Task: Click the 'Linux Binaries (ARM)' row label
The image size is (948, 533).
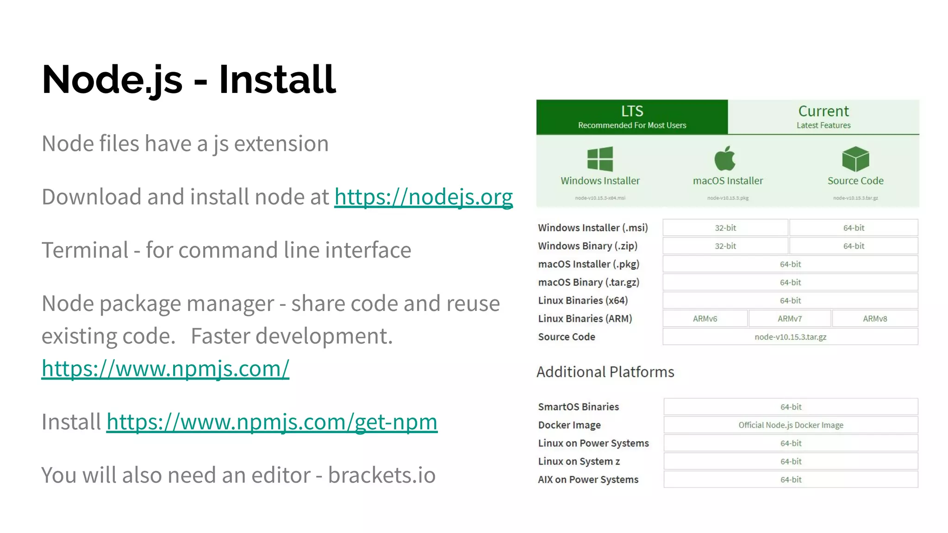Action: click(585, 319)
